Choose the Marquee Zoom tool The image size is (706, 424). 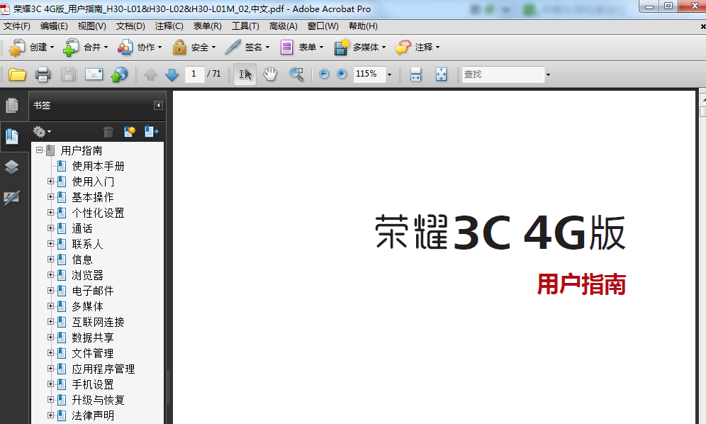(x=296, y=74)
